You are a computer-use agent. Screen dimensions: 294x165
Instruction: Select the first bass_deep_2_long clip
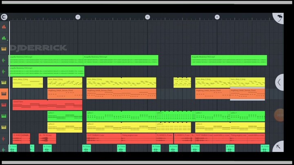tap(28, 82)
